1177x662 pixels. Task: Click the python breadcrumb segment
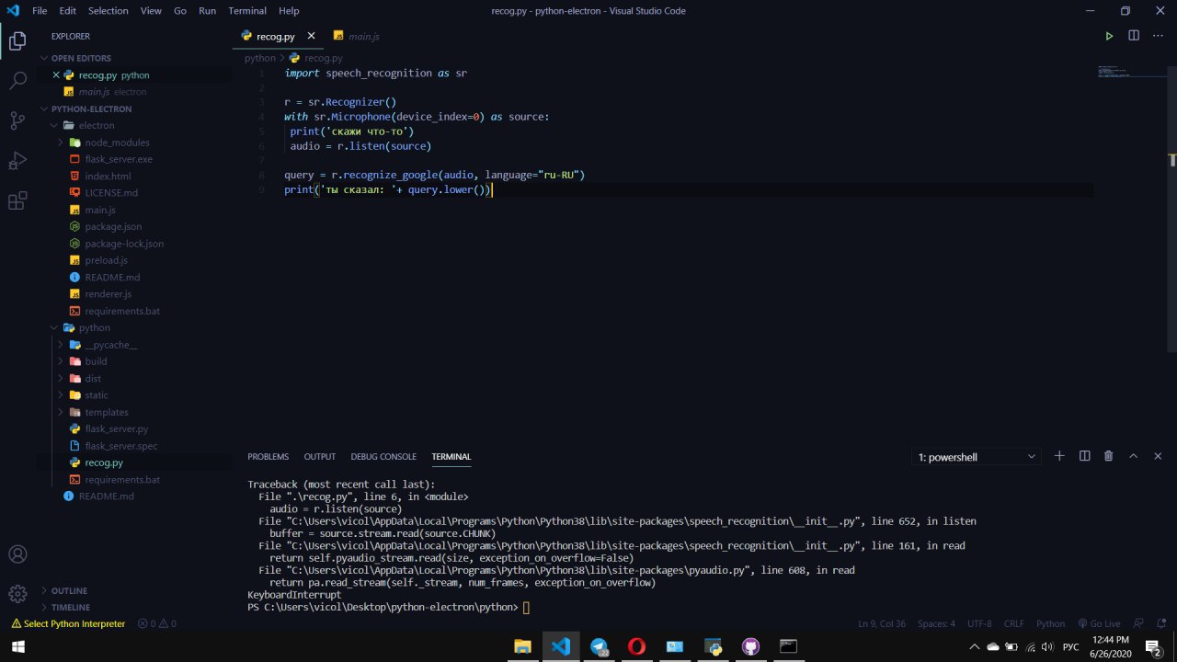click(x=260, y=58)
